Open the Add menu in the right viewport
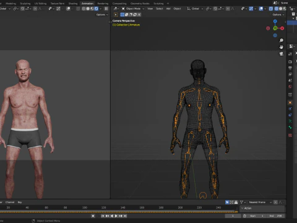The width and height of the screenshot is (297, 223). (x=168, y=9)
